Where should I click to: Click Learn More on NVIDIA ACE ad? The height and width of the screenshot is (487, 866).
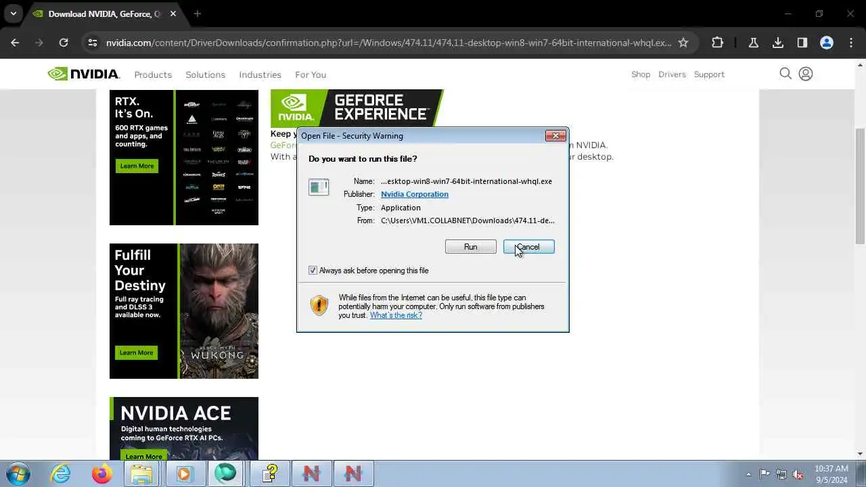pos(143,456)
